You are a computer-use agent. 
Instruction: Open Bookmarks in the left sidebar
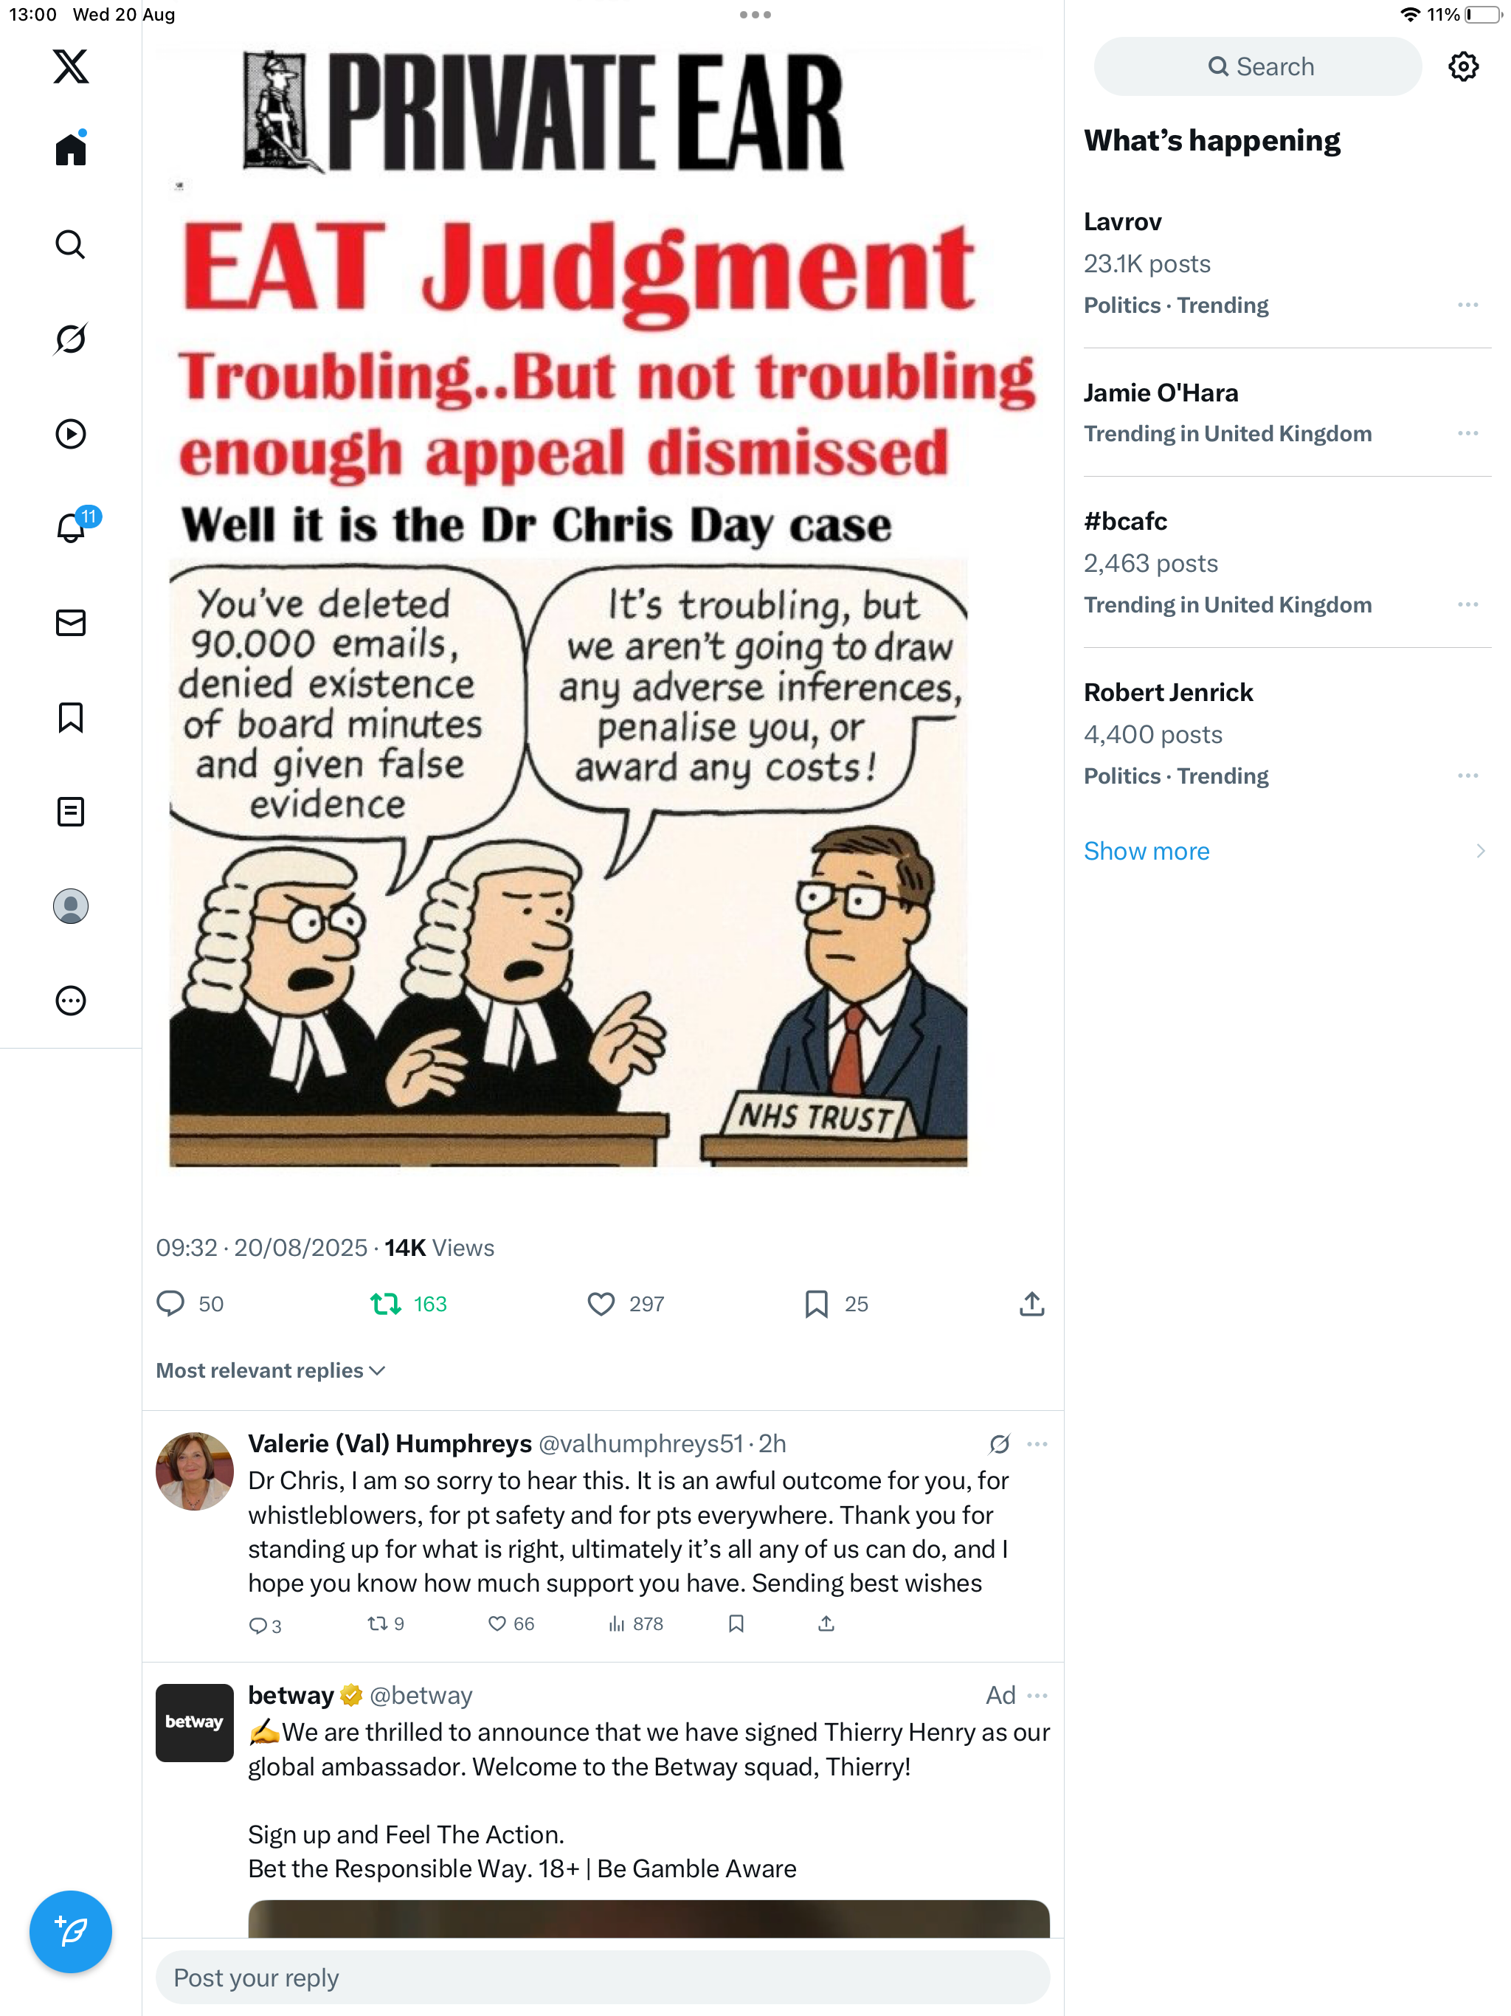coord(70,717)
